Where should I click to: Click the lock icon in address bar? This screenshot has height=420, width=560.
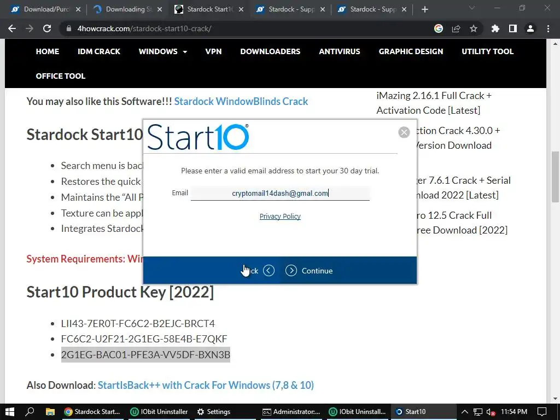click(x=68, y=28)
